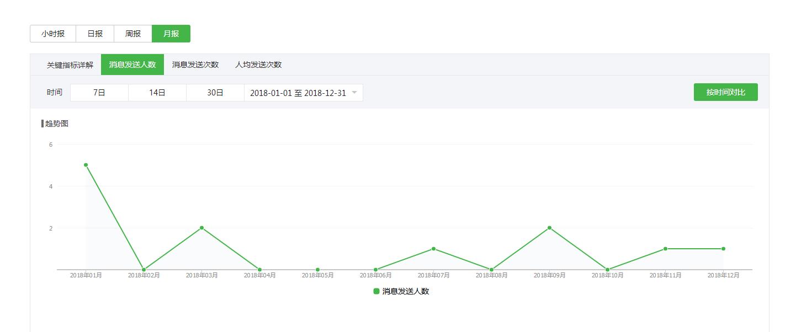Expand the date range dropdown arrow
796x332 pixels.
(x=354, y=93)
